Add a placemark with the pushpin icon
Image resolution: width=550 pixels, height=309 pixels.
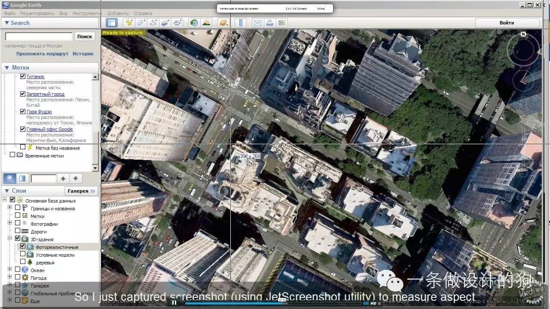[x=128, y=23]
